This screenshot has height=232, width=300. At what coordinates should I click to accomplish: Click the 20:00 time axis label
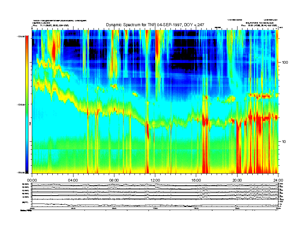click(x=237, y=180)
